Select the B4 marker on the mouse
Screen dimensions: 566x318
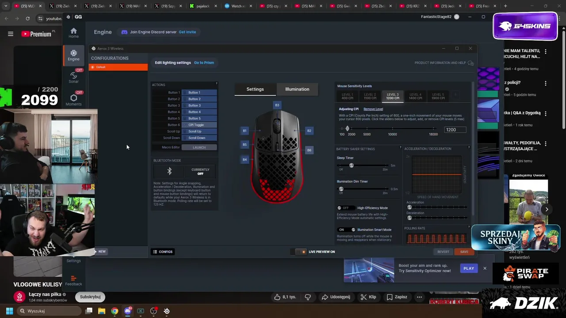tap(245, 159)
